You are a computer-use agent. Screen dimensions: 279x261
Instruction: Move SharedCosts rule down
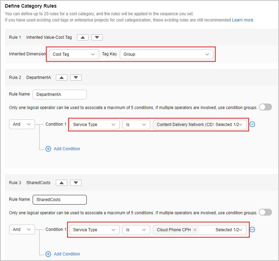76,183
